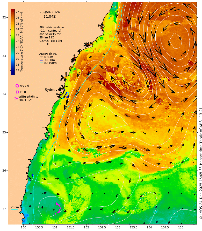Click the time label 11:04Z

pyautogui.click(x=49, y=17)
